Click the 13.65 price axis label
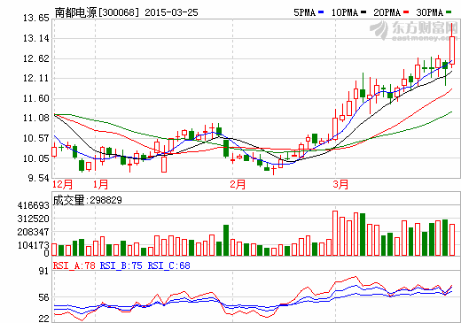 pyautogui.click(x=36, y=18)
